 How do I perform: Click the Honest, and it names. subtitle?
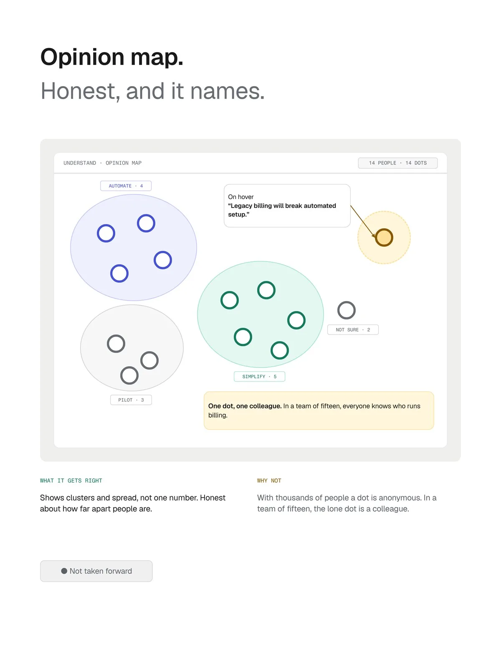(153, 91)
